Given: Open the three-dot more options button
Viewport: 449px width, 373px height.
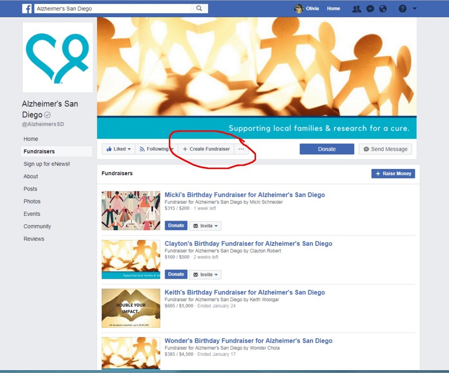Looking at the screenshot, I should click(x=241, y=149).
